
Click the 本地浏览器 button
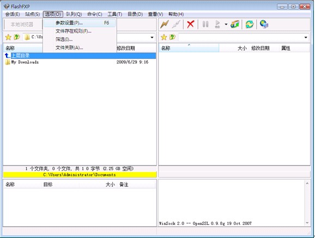(22, 25)
